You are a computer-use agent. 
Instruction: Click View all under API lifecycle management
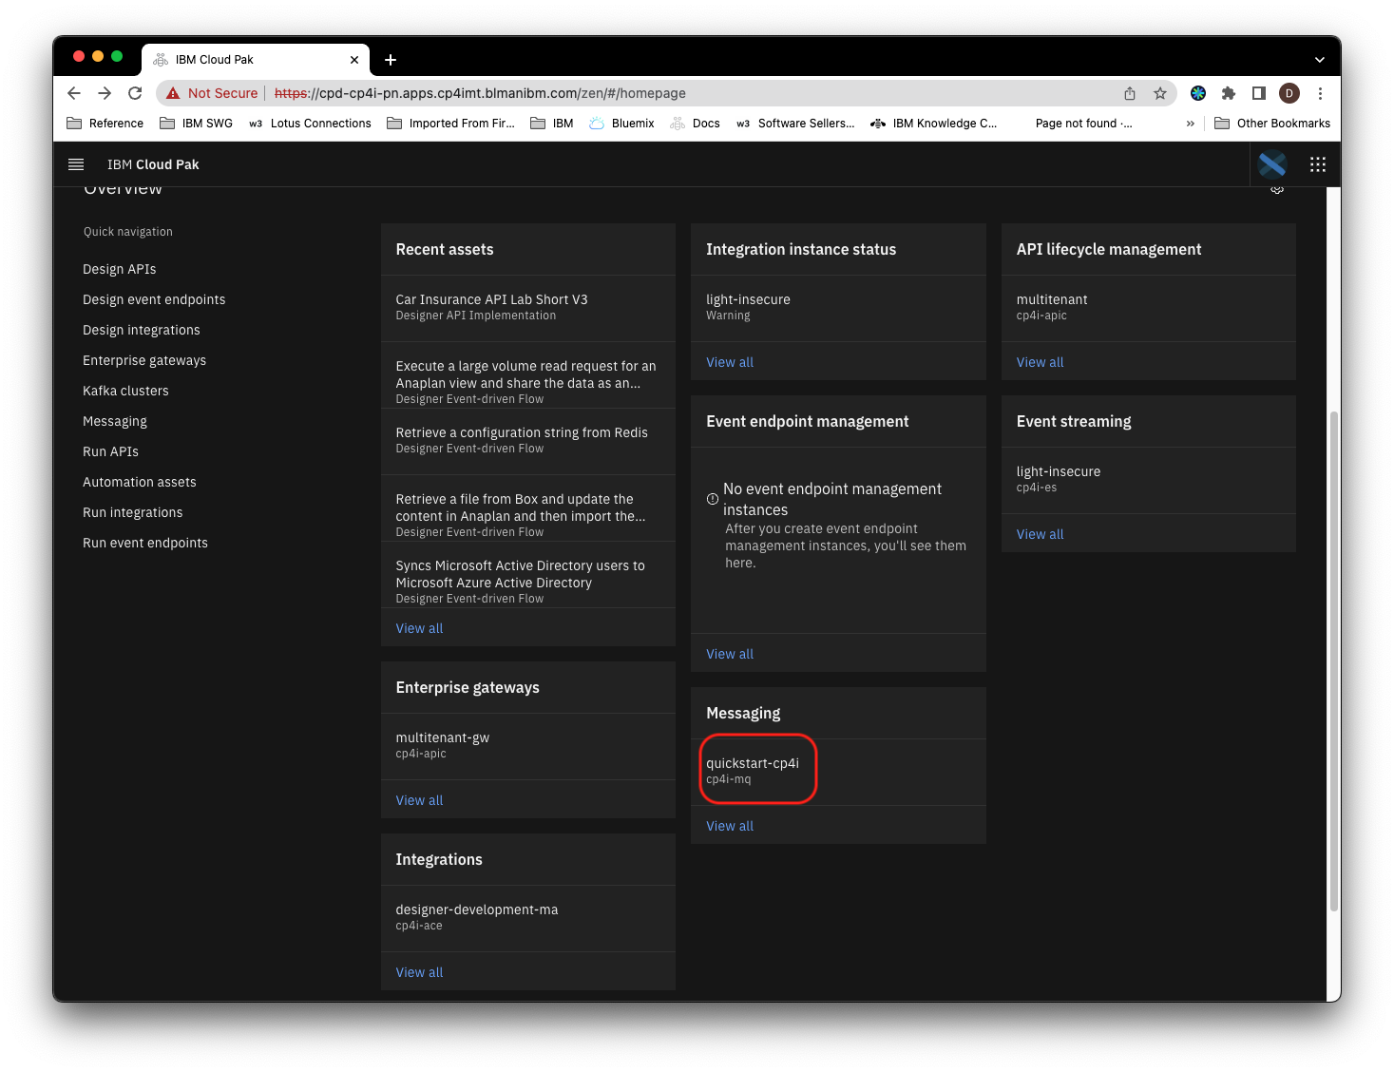point(1040,362)
